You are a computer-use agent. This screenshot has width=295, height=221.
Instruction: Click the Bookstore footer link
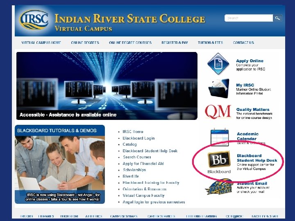click(x=69, y=216)
